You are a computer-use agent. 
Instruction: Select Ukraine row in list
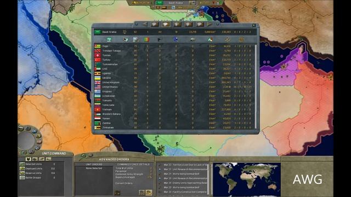(x=174, y=78)
